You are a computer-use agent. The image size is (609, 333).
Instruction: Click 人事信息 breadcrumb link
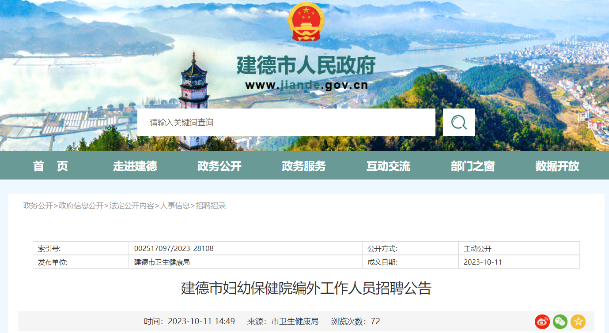175,206
